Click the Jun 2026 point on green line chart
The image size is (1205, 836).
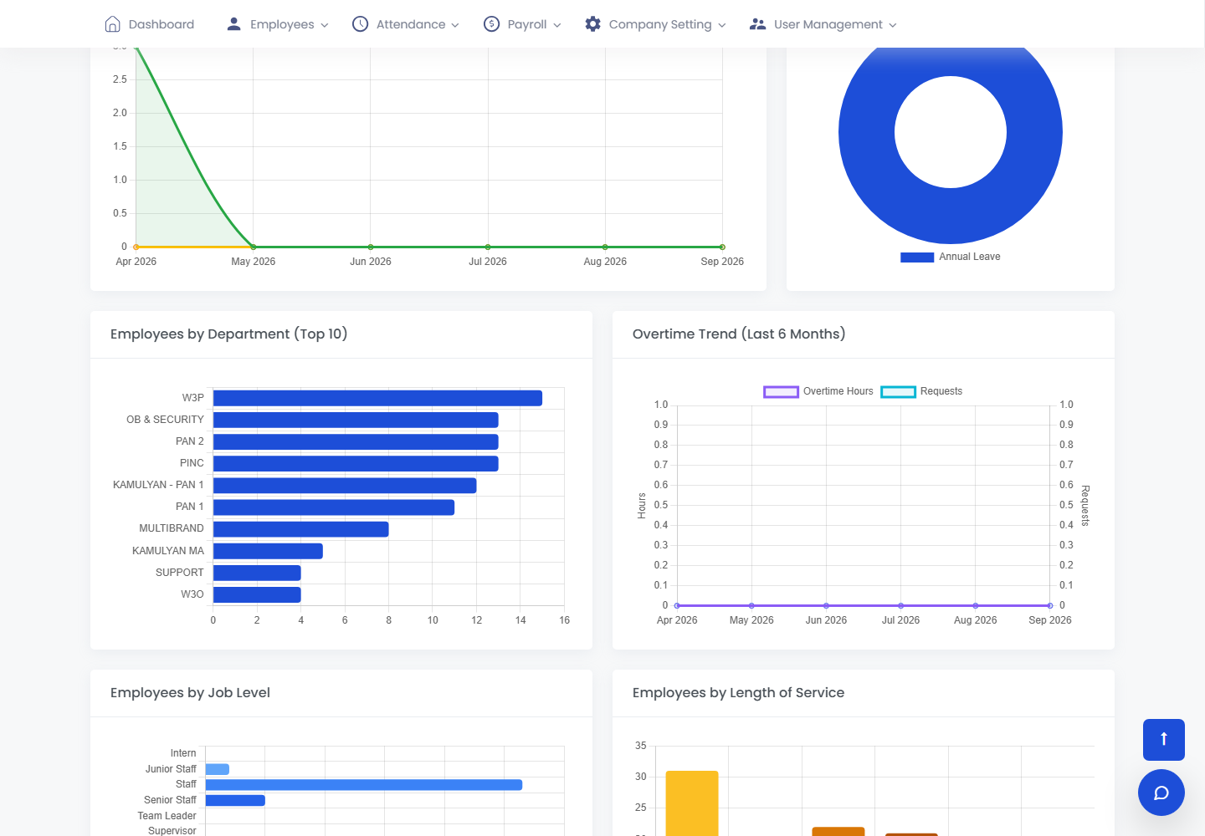[x=371, y=247]
